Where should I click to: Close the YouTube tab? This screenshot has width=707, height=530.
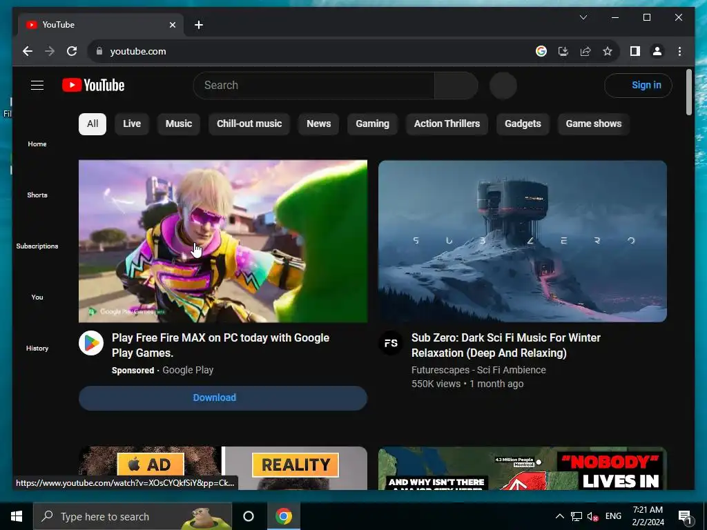coord(172,25)
